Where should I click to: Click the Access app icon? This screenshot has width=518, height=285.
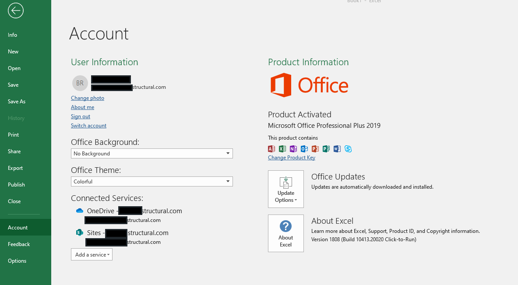click(271, 148)
